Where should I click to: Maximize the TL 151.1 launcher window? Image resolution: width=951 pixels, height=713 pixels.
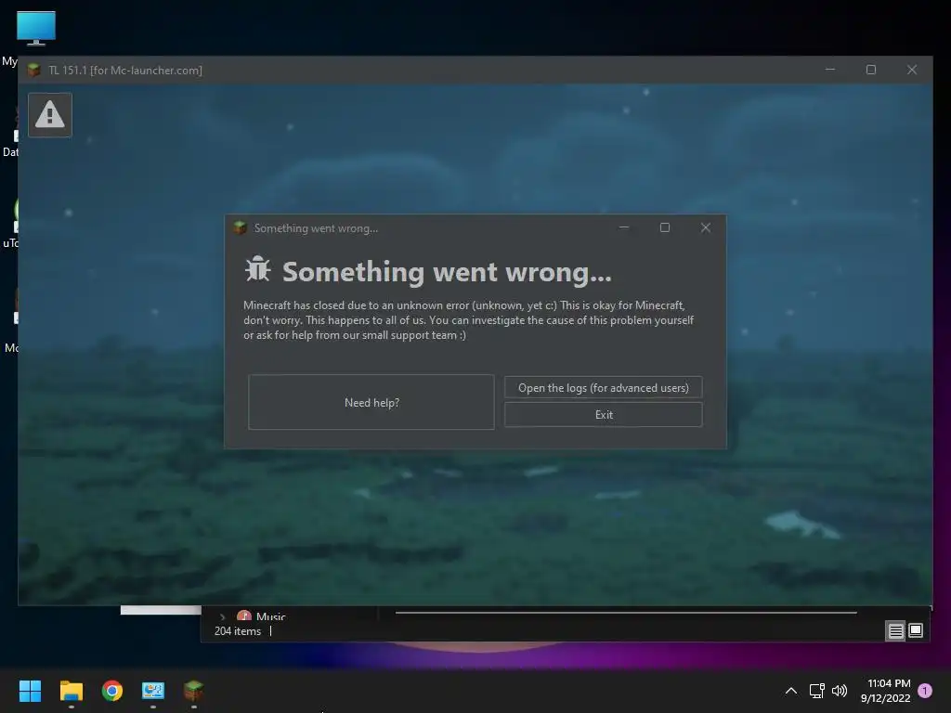pos(871,70)
